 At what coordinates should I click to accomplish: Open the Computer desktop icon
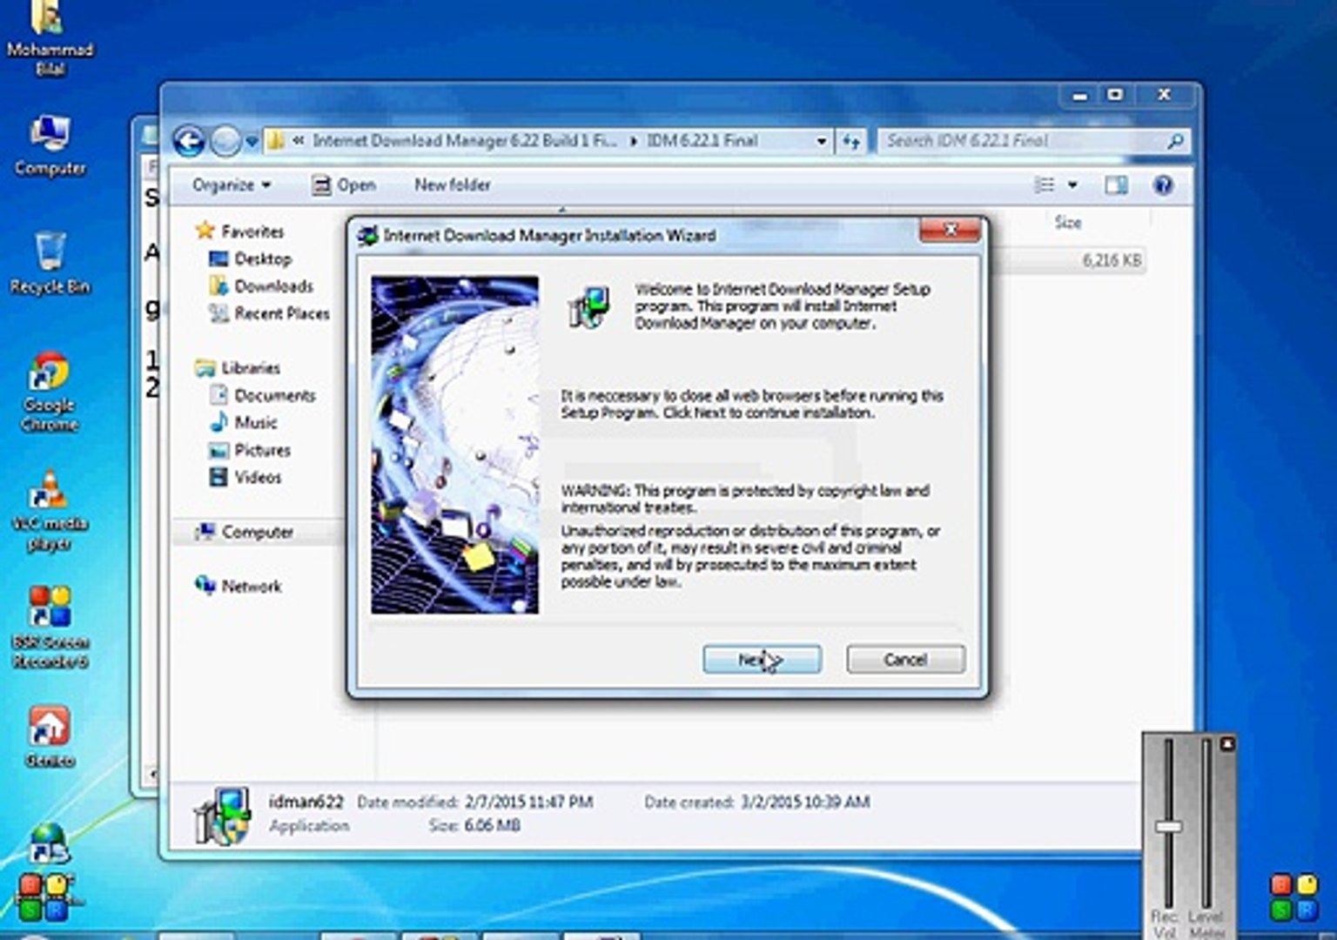[x=50, y=145]
